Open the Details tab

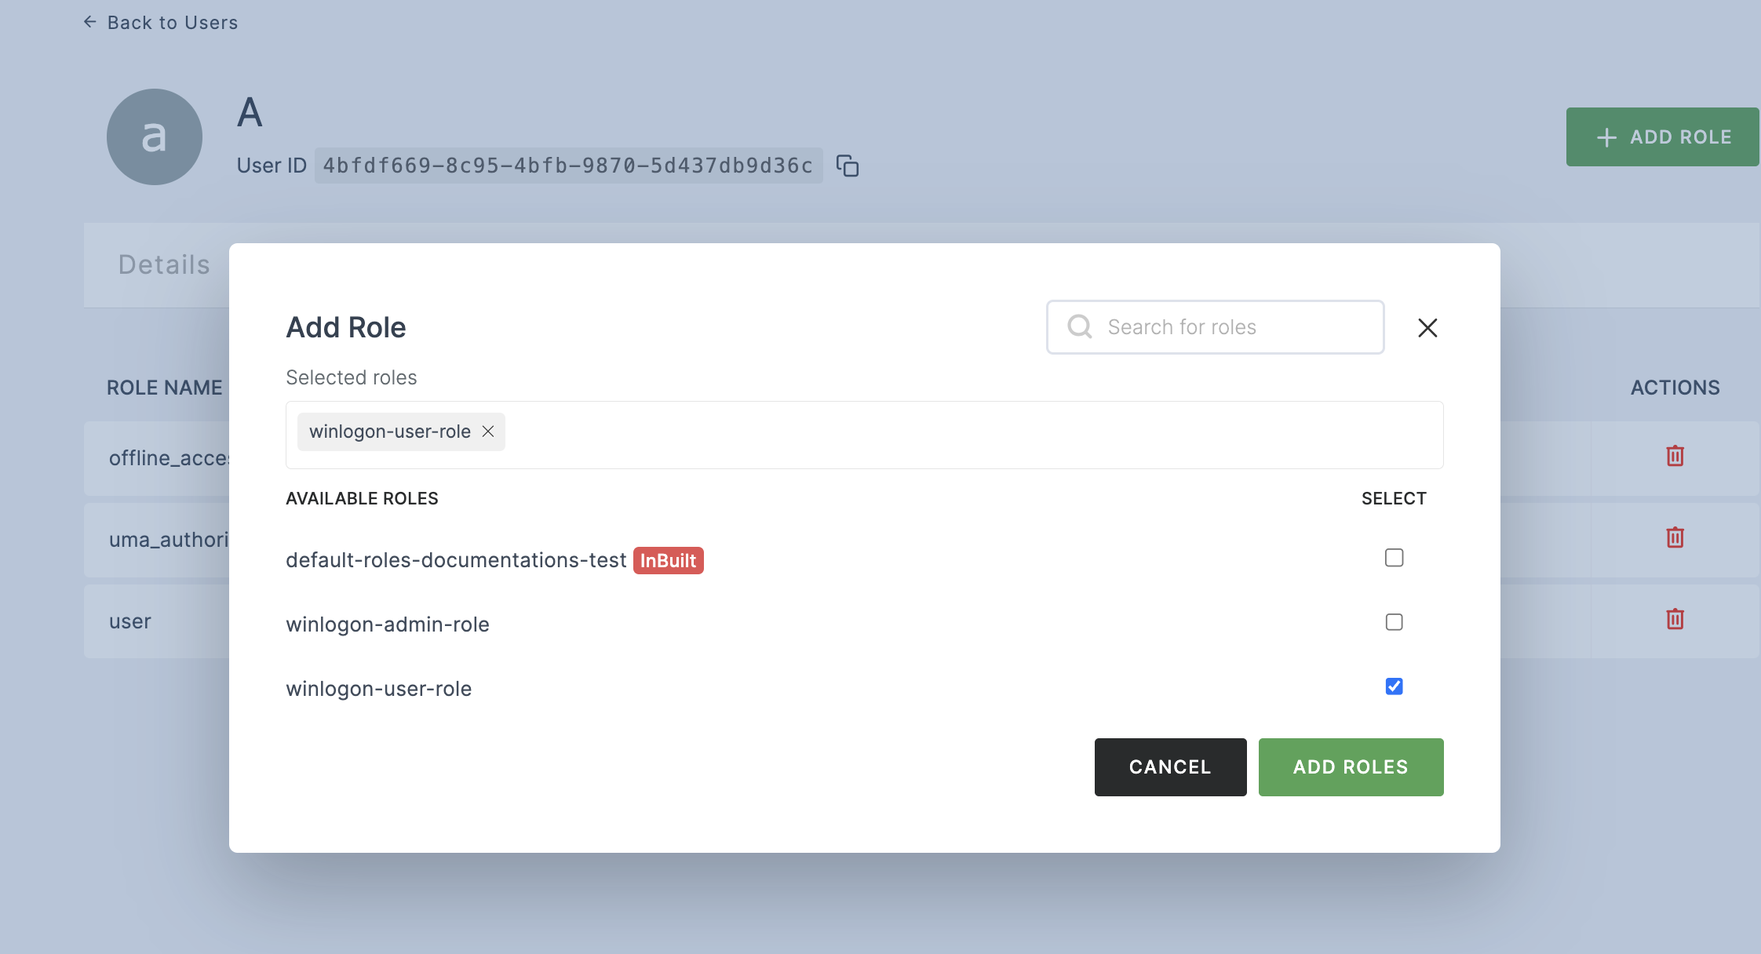coord(163,263)
